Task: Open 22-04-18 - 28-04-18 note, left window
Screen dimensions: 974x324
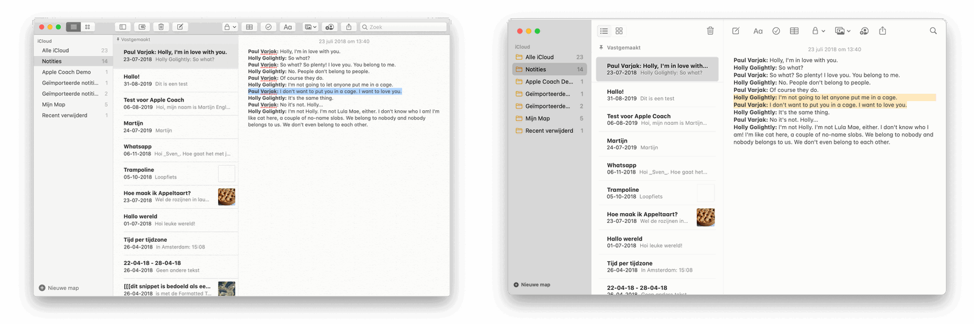Action: coord(175,267)
